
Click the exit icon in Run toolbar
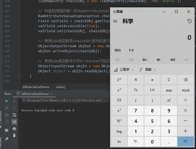[7, 122]
